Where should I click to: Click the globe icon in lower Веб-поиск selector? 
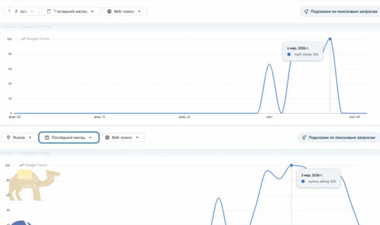107,137
